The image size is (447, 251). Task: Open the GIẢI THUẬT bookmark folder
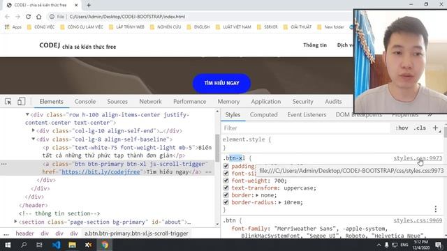(298, 27)
